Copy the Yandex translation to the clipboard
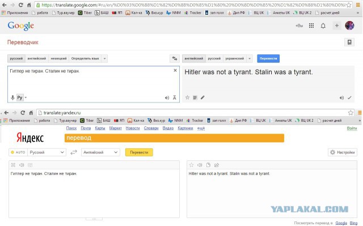The height and width of the screenshot is (226, 363). point(208,165)
